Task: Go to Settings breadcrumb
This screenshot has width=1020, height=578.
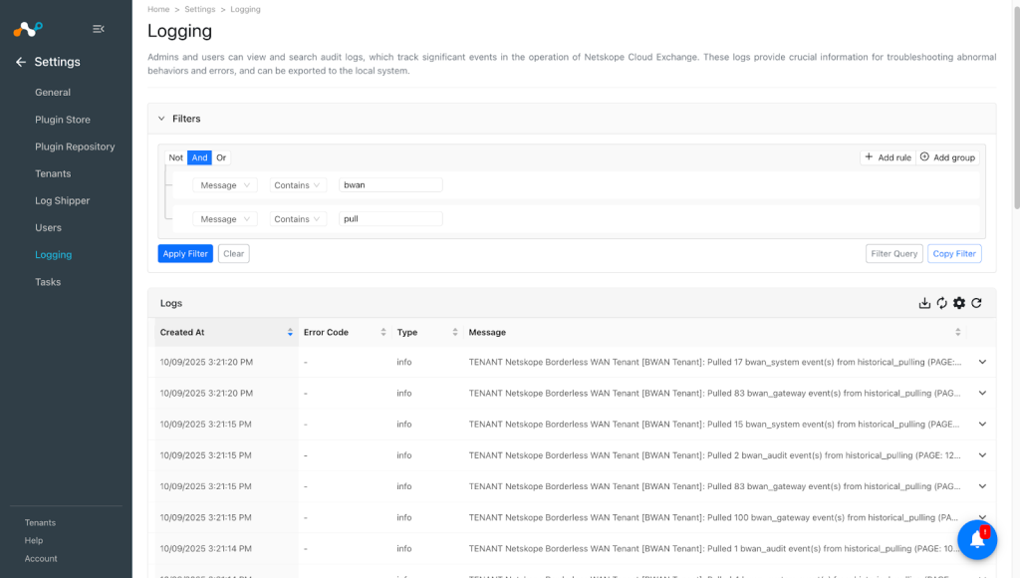Action: coord(199,9)
